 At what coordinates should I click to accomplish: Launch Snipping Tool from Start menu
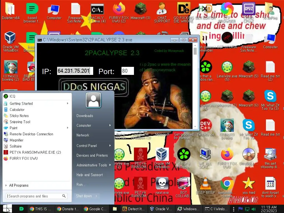(x=37, y=122)
